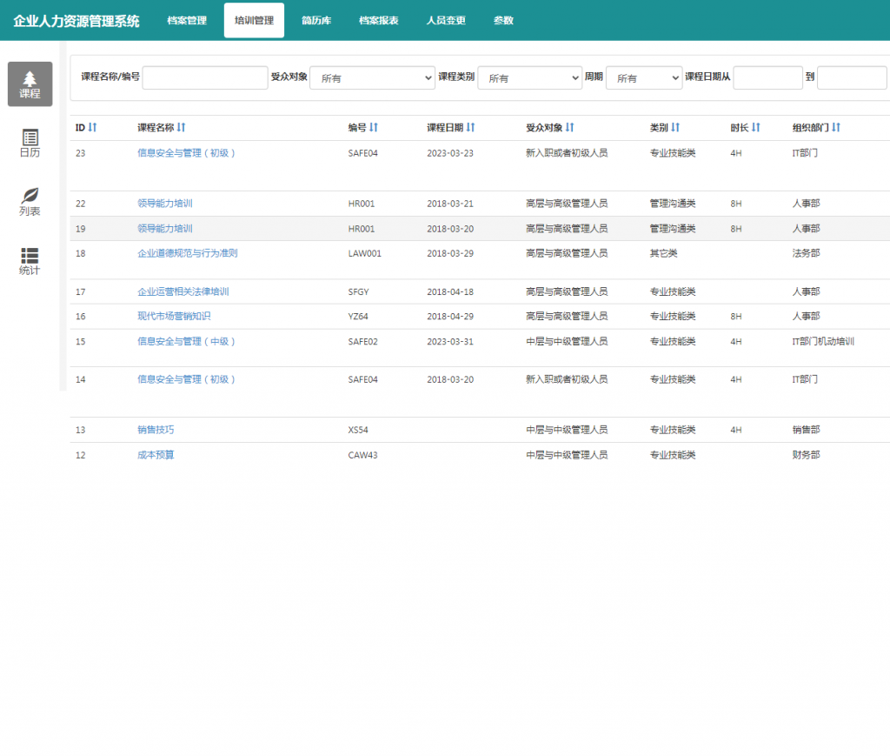Select category cell 管理沟通类 in row 22
This screenshot has height=756, width=890.
point(673,204)
